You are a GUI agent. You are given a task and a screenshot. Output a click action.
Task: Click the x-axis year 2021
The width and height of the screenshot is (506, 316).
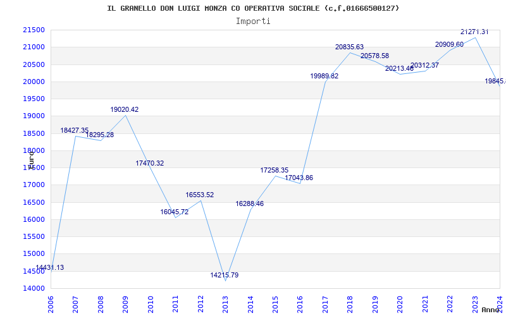(425, 305)
